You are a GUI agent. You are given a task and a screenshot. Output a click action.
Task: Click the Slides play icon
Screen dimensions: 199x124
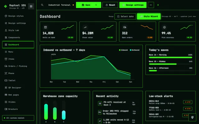click(x=6, y=102)
